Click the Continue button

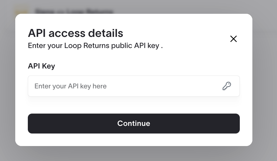pos(134,124)
